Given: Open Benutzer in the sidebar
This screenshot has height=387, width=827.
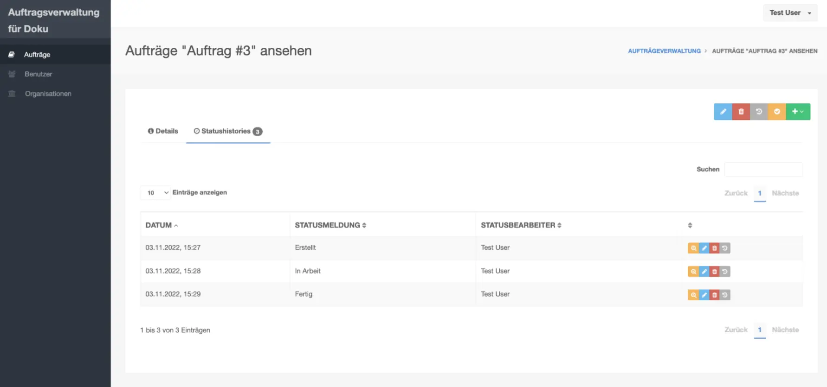Looking at the screenshot, I should click(x=38, y=74).
